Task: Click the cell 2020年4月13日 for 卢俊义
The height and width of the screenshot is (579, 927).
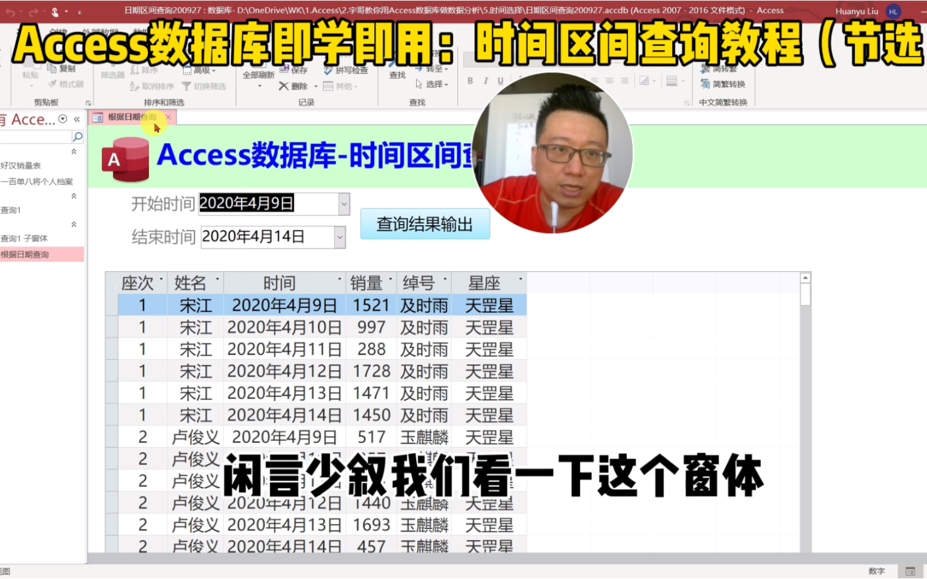Action: [285, 525]
